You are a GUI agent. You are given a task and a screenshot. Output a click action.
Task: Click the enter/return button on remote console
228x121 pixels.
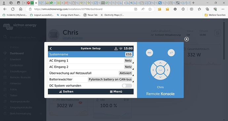(x=171, y=53)
